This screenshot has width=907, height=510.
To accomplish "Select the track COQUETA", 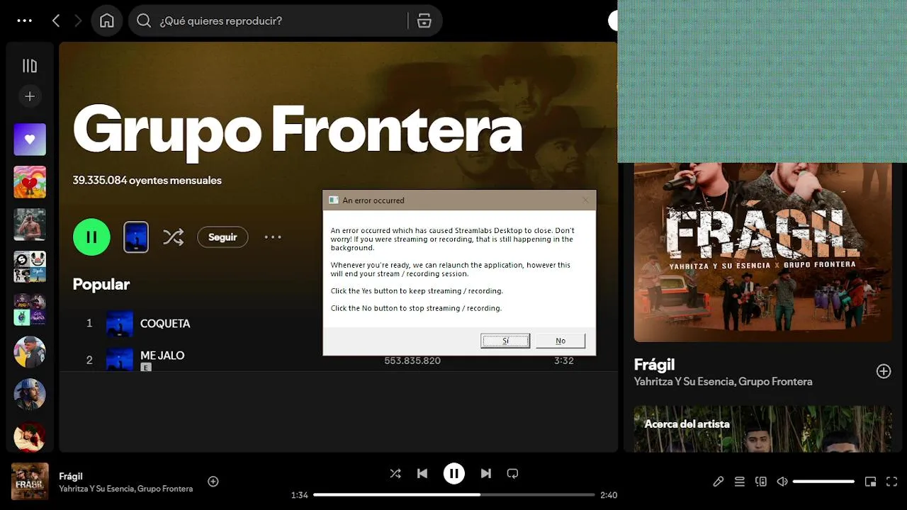I will click(x=165, y=323).
